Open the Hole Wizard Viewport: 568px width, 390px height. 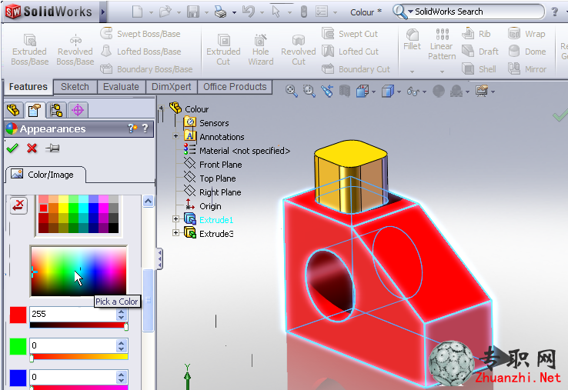(x=260, y=49)
